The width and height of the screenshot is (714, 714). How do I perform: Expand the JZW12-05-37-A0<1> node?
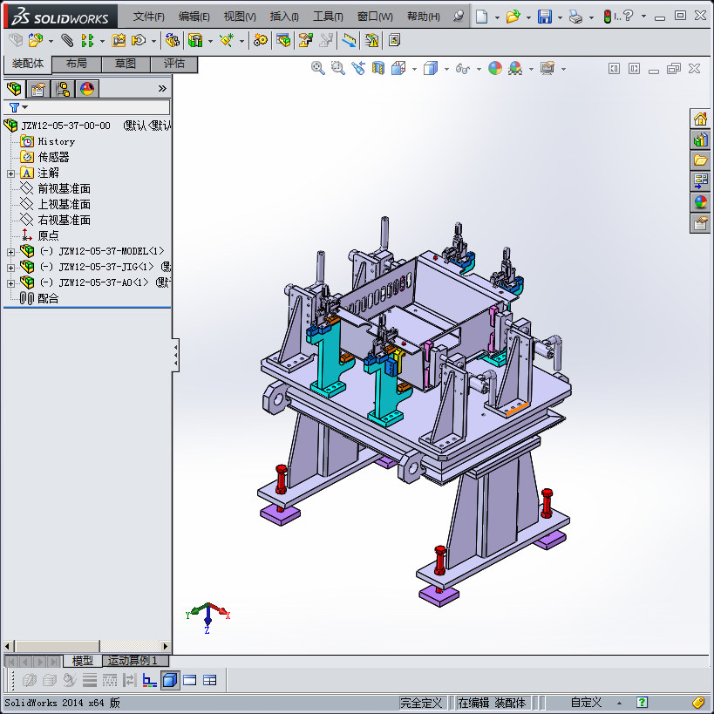(11, 283)
